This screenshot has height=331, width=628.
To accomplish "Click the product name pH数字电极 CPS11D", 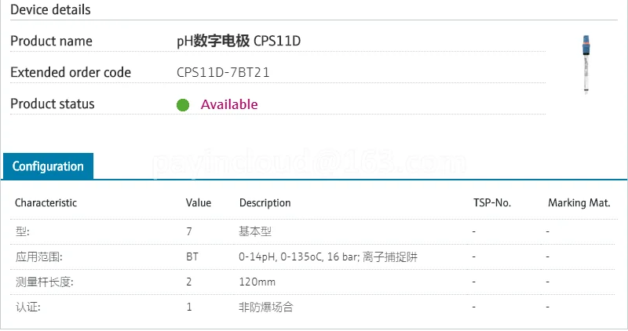I will 239,41.
